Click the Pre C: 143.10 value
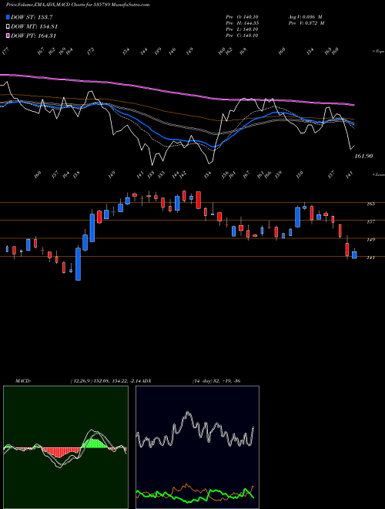Image resolution: width=385 pixels, height=509 pixels. [242, 35]
